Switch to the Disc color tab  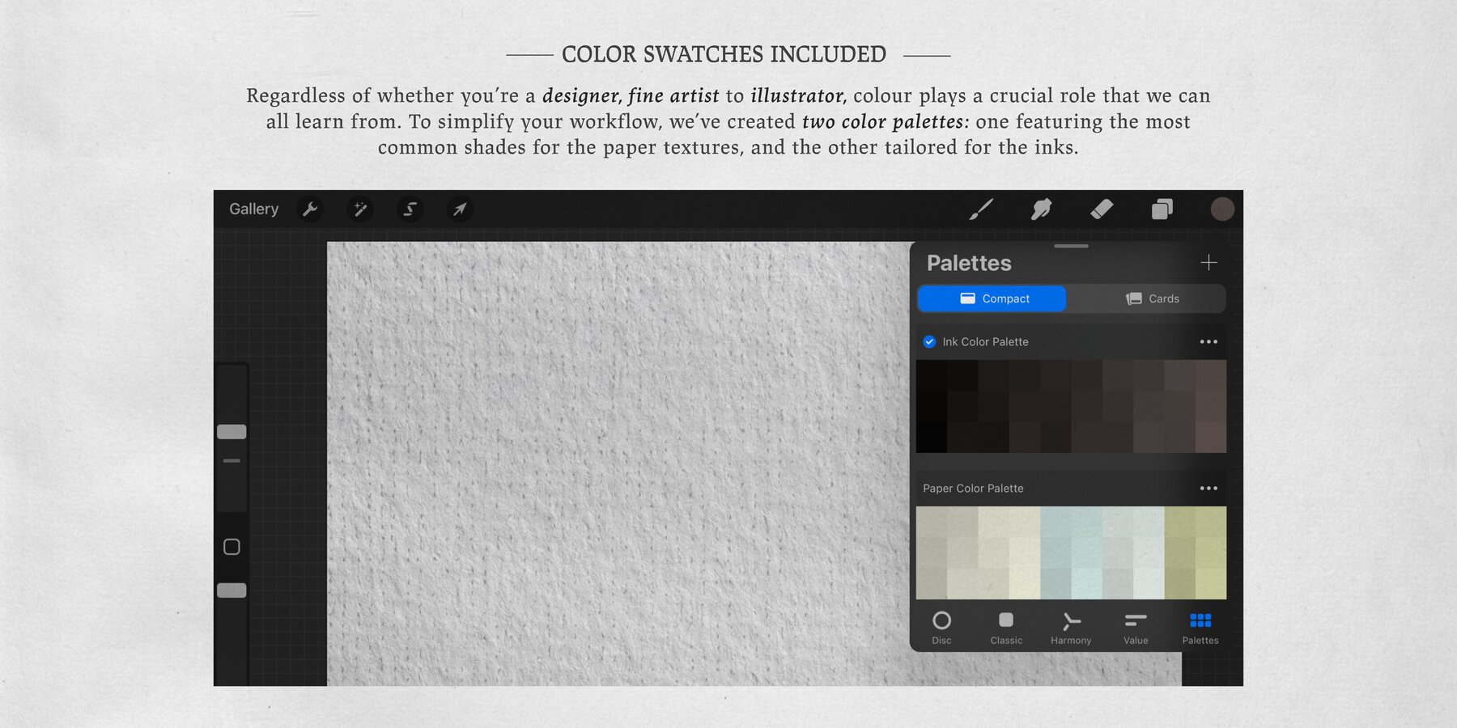[x=941, y=627]
